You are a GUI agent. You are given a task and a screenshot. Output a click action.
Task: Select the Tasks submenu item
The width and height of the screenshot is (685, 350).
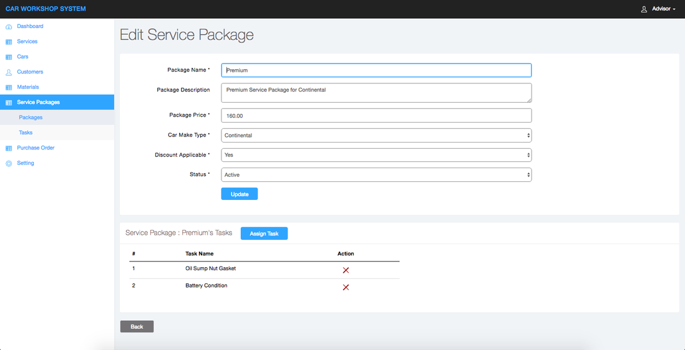click(x=26, y=133)
